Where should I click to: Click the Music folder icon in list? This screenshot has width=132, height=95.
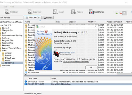(26, 42)
